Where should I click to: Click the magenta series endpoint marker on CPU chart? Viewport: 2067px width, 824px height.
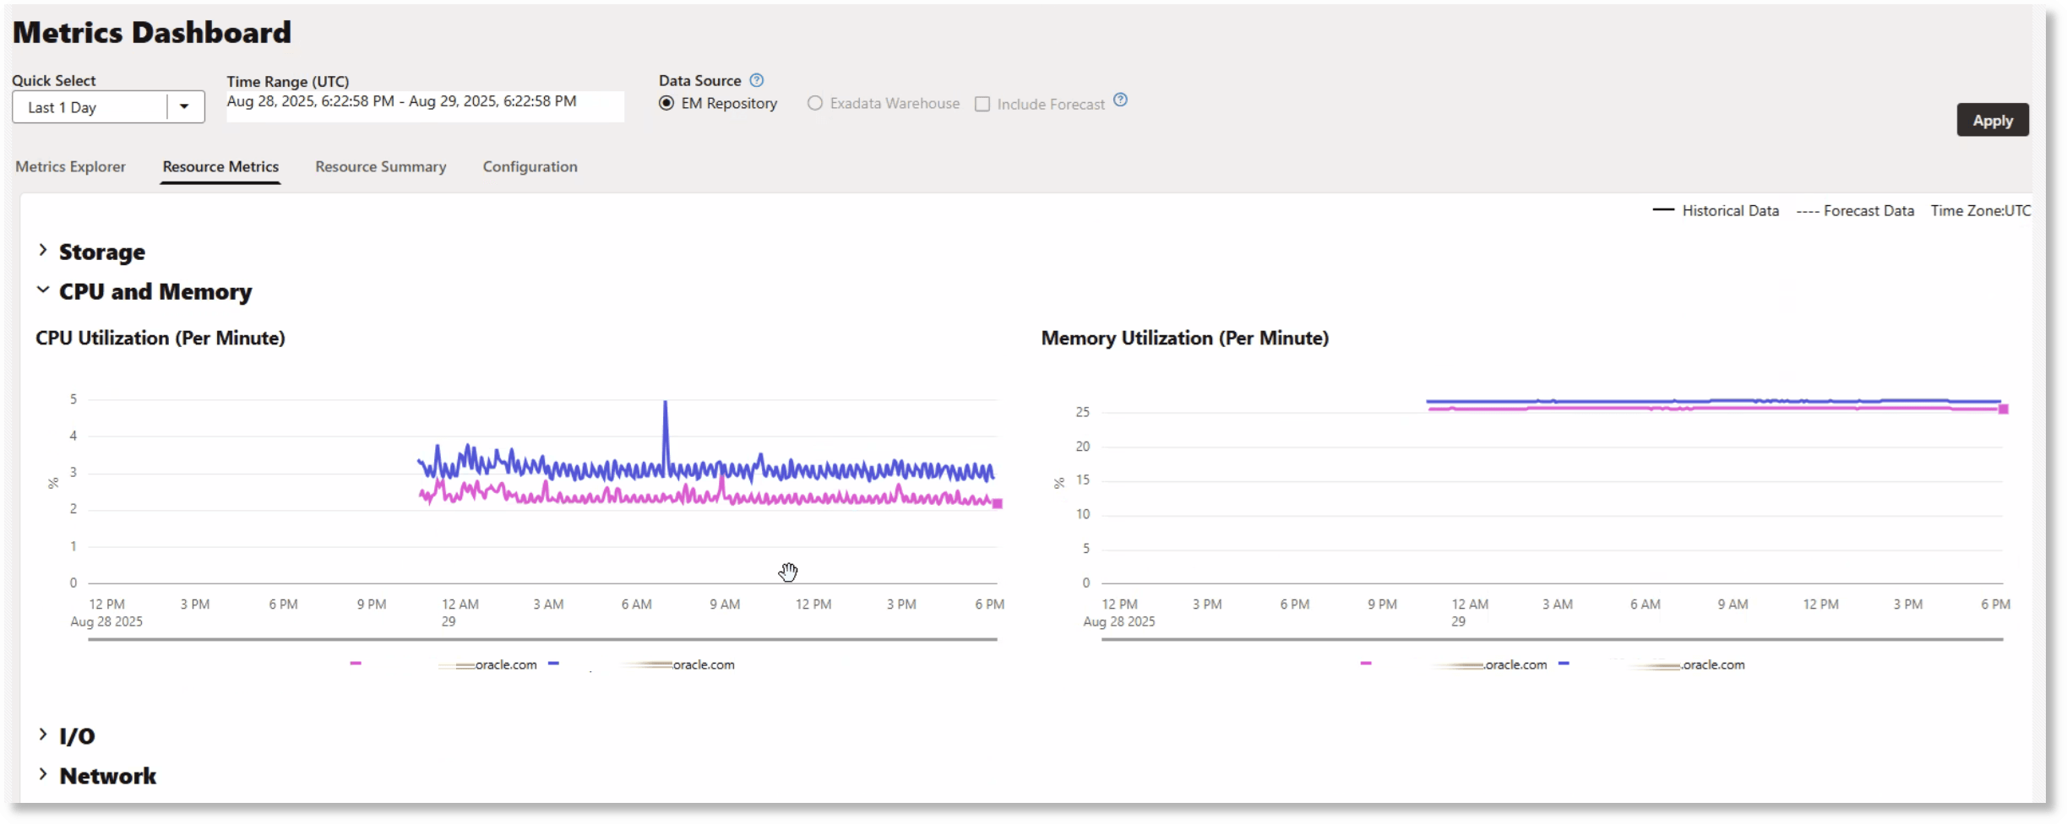998,503
